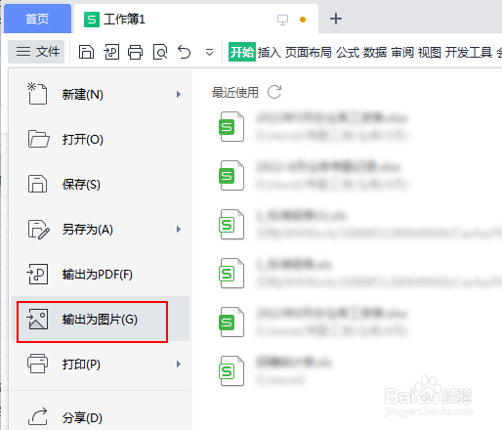Open the third recent file in list
The image size is (502, 430).
click(359, 224)
